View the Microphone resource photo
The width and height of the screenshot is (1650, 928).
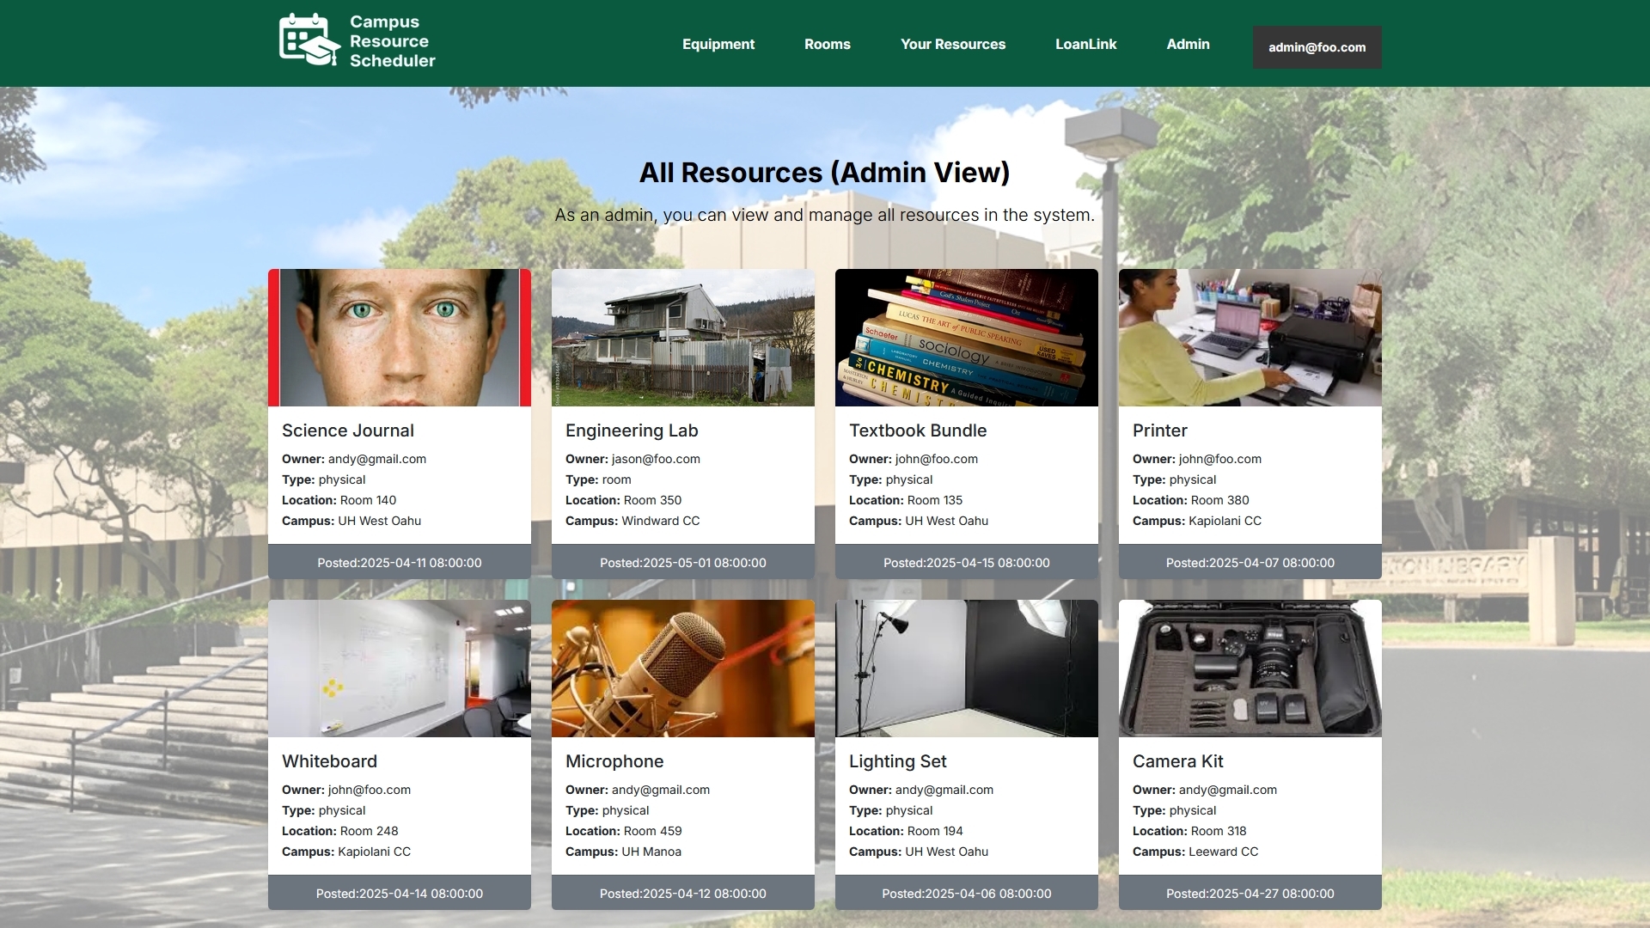[x=682, y=669]
